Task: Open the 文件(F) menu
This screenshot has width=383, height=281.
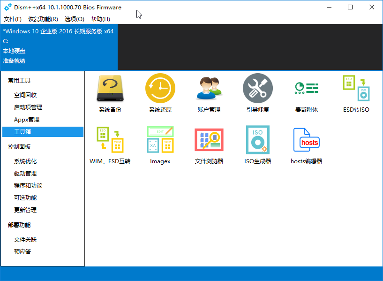Action: pyautogui.click(x=13, y=19)
